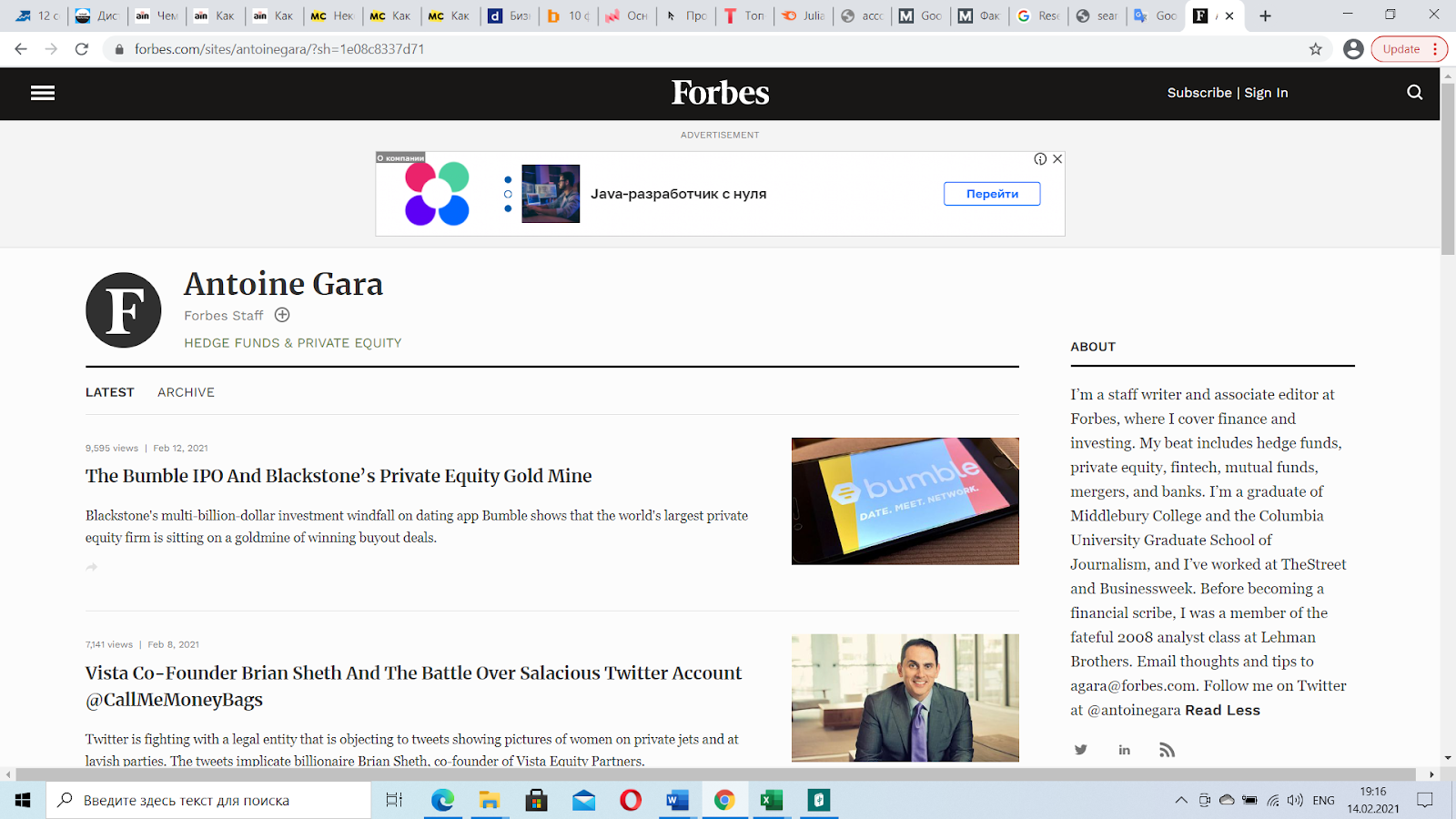Open the Forbes hamburger menu

coord(43,93)
